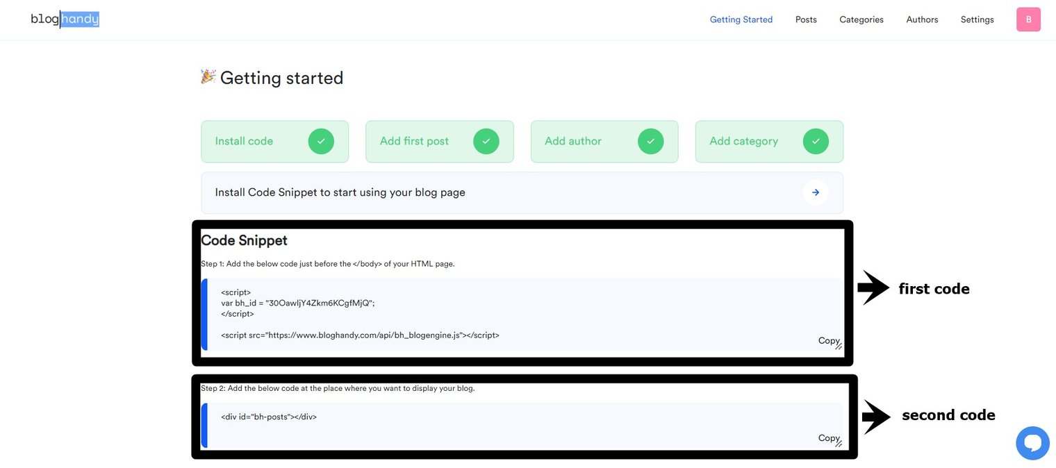Screen dimensions: 1056x468
Task: Click the checkmark icon on Add author
Action: pyautogui.click(x=651, y=142)
